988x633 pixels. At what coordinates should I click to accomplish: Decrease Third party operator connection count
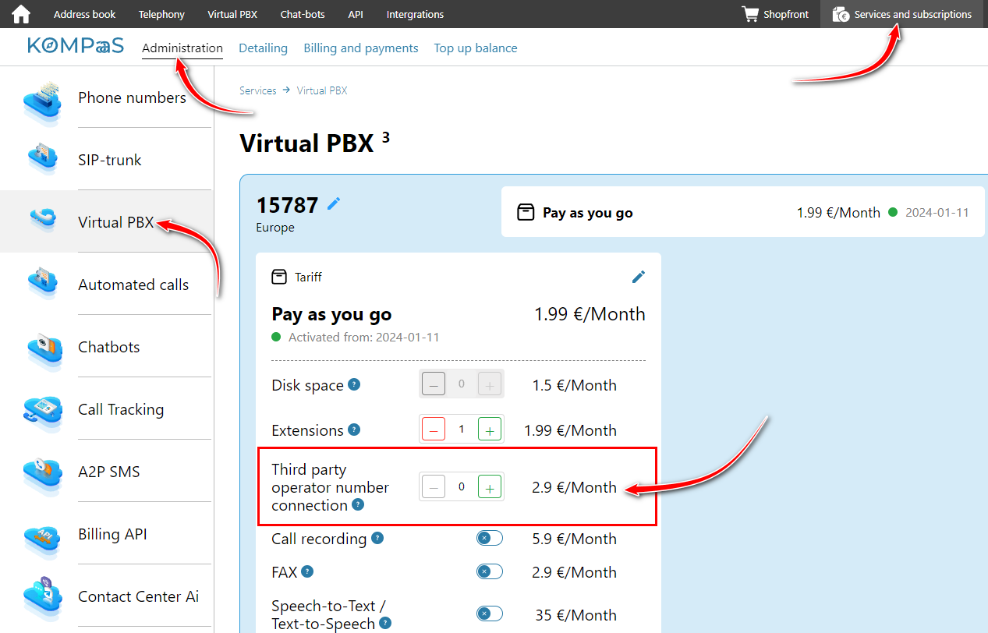(x=434, y=486)
